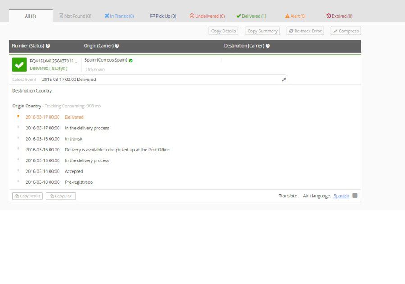
Task: Click the orange timeline marker for Delivered
Action: (18, 116)
